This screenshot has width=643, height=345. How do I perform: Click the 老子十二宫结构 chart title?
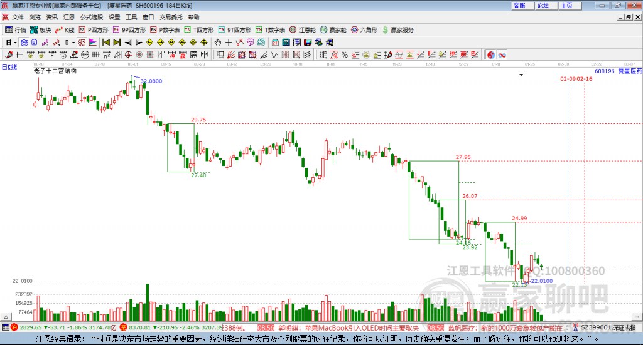click(x=55, y=71)
